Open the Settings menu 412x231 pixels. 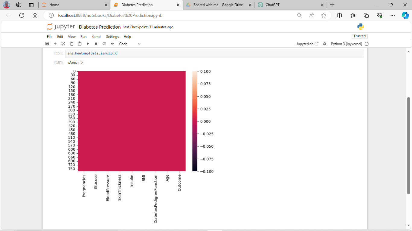click(x=113, y=37)
